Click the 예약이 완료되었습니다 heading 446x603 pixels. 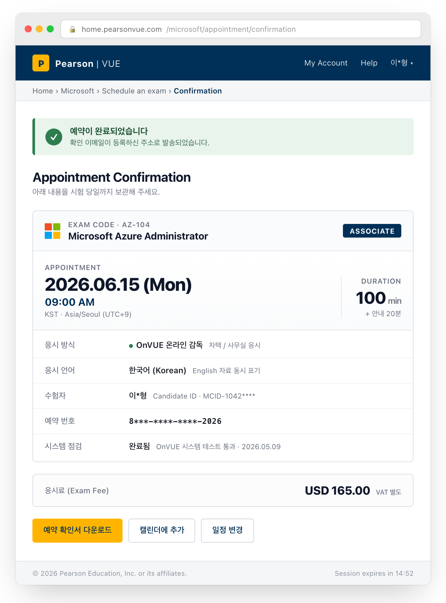(x=109, y=131)
